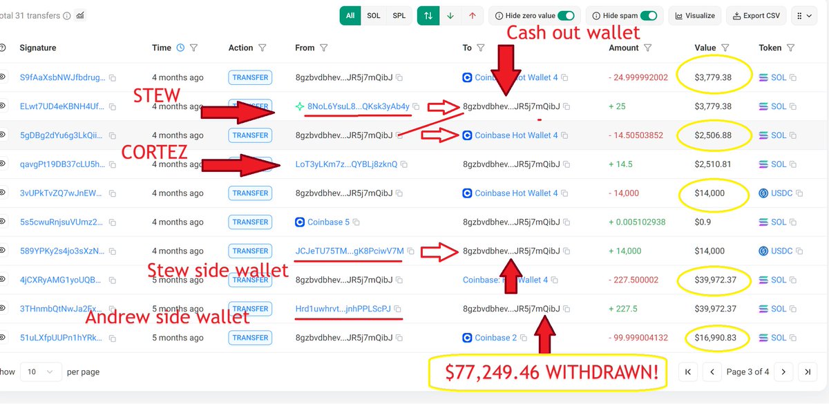Screen dimensions: 829x404
Task: Toggle the Hide zero value switch
Action: [x=566, y=15]
